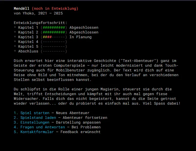Click the red 'noch in Entwicklung' notice
196x151 pixels.
point(55,9)
